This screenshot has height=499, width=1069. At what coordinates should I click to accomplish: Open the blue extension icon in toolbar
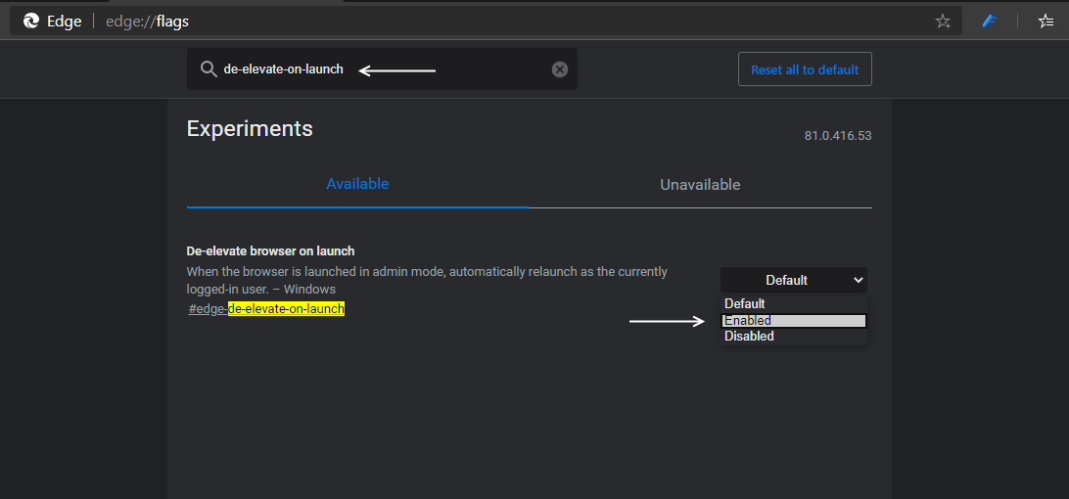990,22
